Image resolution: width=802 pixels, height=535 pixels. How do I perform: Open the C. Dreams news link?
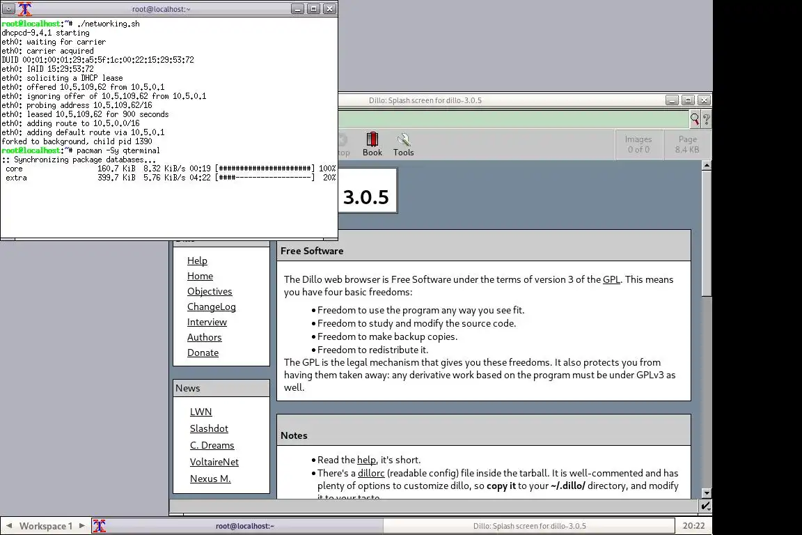(212, 445)
